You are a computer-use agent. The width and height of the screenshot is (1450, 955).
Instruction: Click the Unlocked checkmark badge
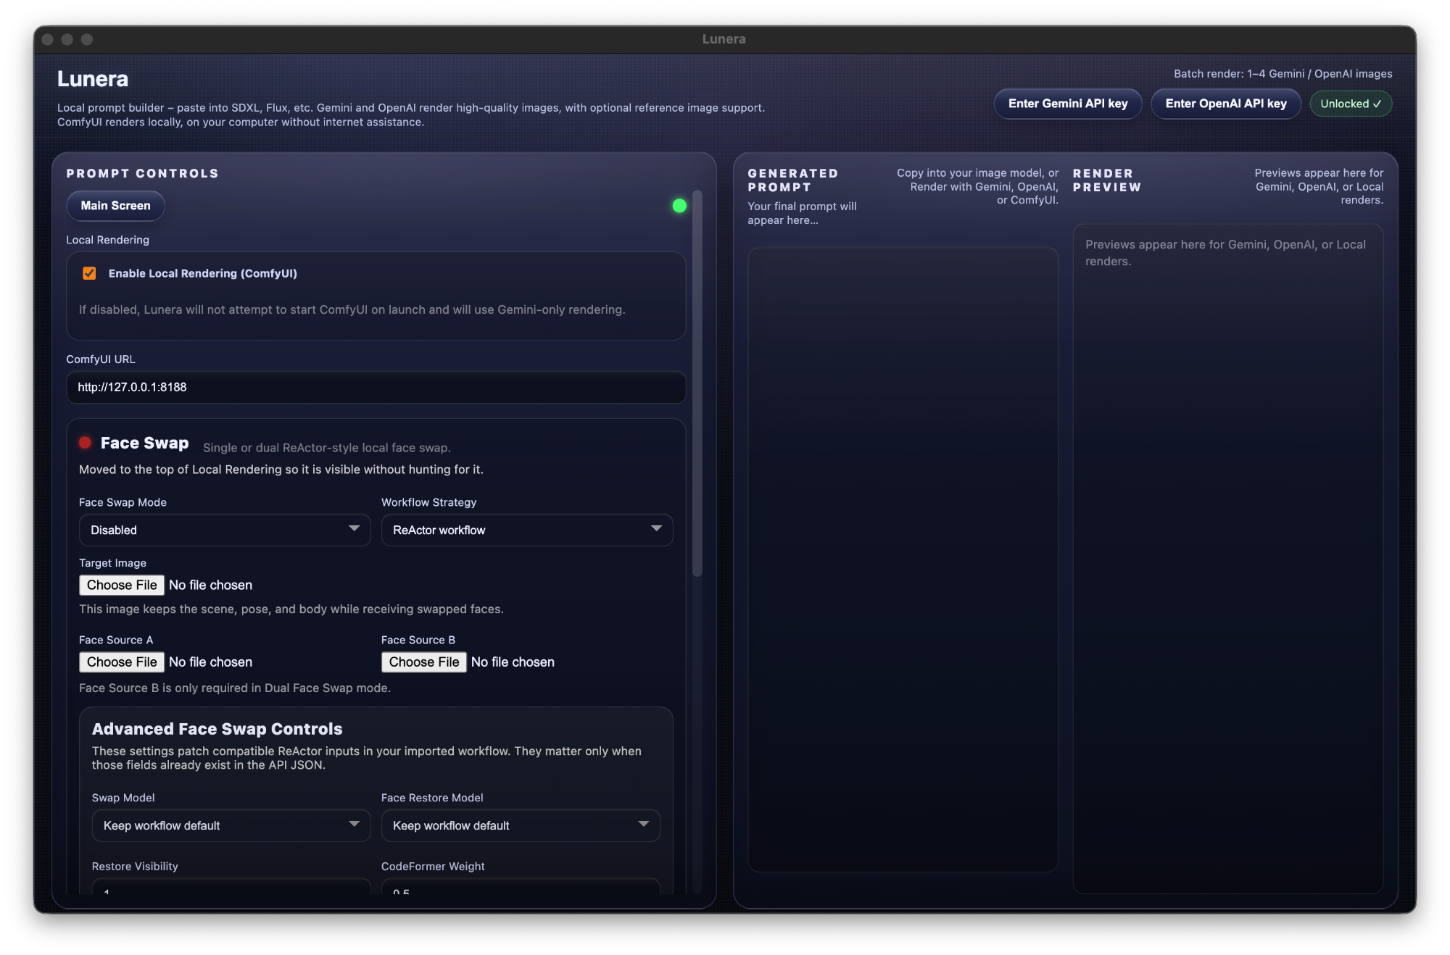tap(1350, 104)
